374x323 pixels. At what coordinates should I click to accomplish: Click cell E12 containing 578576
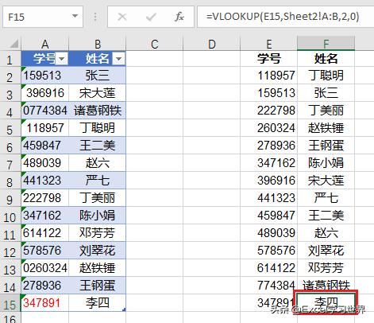269,251
